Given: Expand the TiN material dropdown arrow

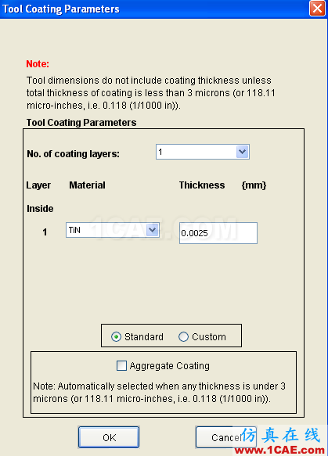Looking at the screenshot, I should point(152,230).
